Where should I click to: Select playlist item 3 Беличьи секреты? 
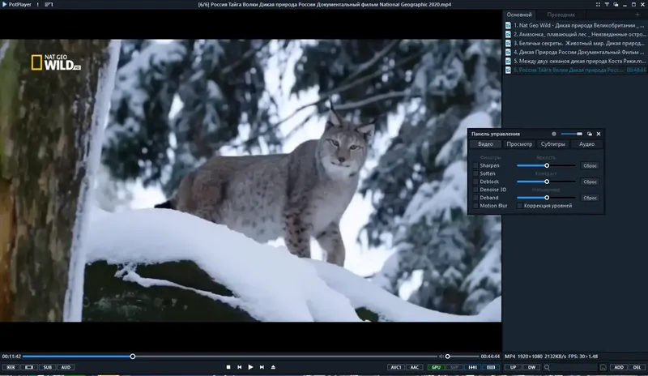pos(575,43)
